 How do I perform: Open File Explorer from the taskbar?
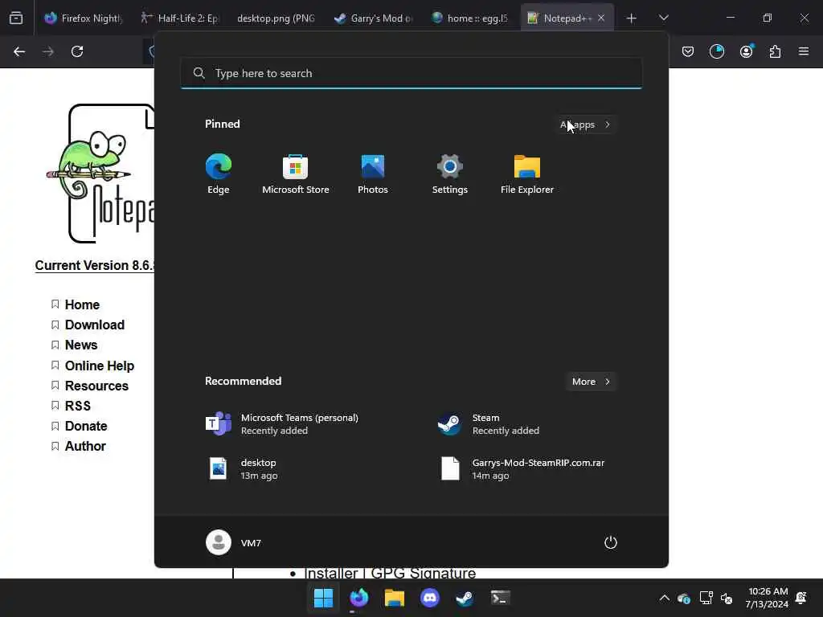(x=394, y=598)
